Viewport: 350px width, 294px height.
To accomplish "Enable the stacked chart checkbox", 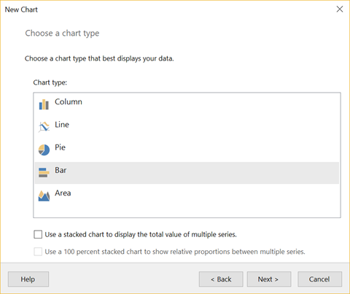I will click(38, 234).
